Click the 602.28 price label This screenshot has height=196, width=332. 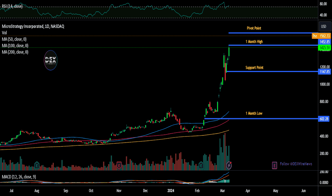pos(324,119)
